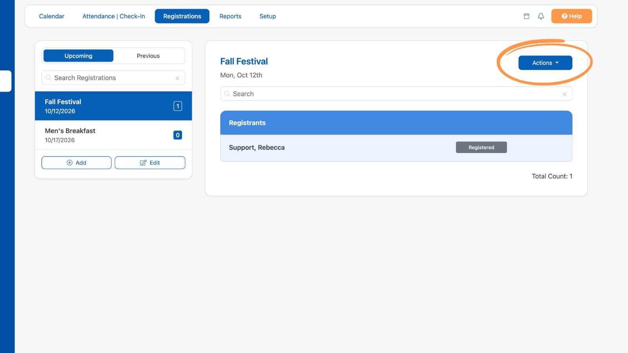Screen dimensions: 628x353
Task: Click the Fall Festival count badge
Action: [x=178, y=106]
